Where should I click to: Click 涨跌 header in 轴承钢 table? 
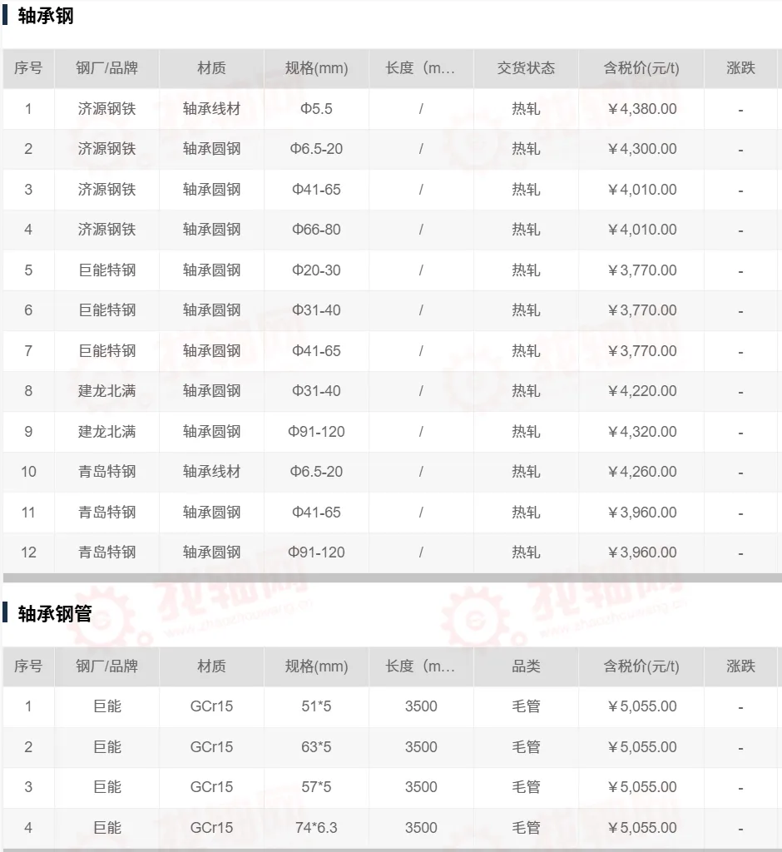pyautogui.click(x=740, y=68)
